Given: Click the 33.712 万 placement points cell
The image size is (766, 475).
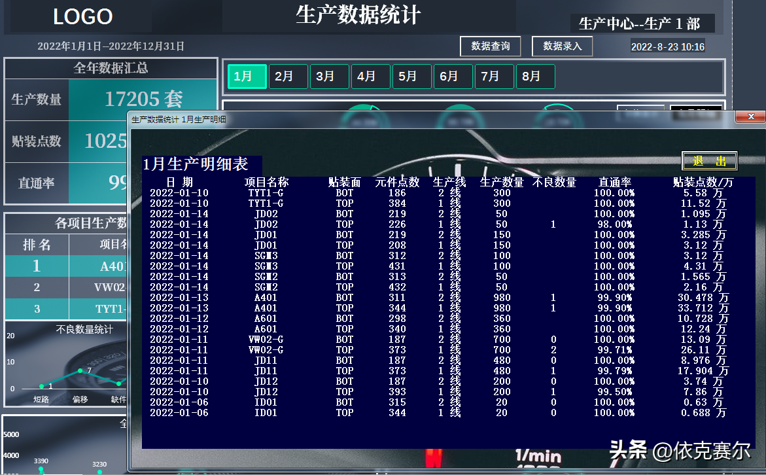Looking at the screenshot, I should tap(703, 308).
